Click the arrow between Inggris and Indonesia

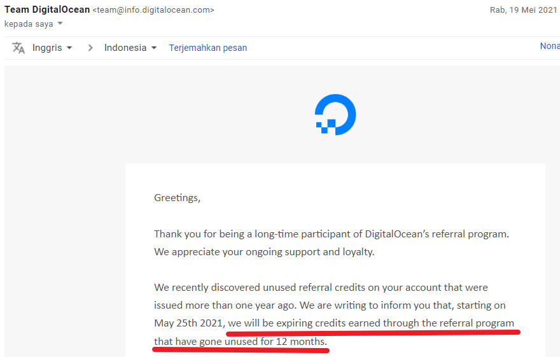(90, 48)
